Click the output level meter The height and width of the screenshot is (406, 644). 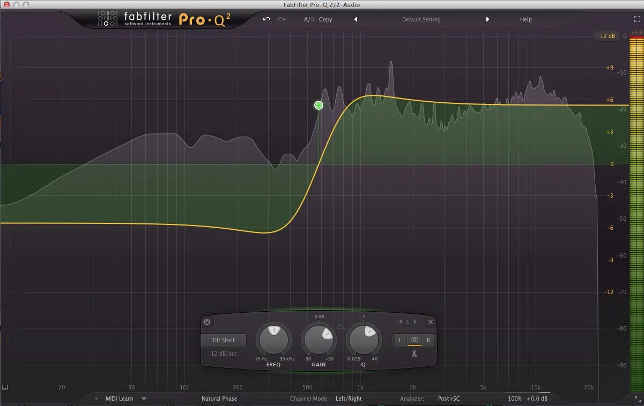pyautogui.click(x=636, y=215)
